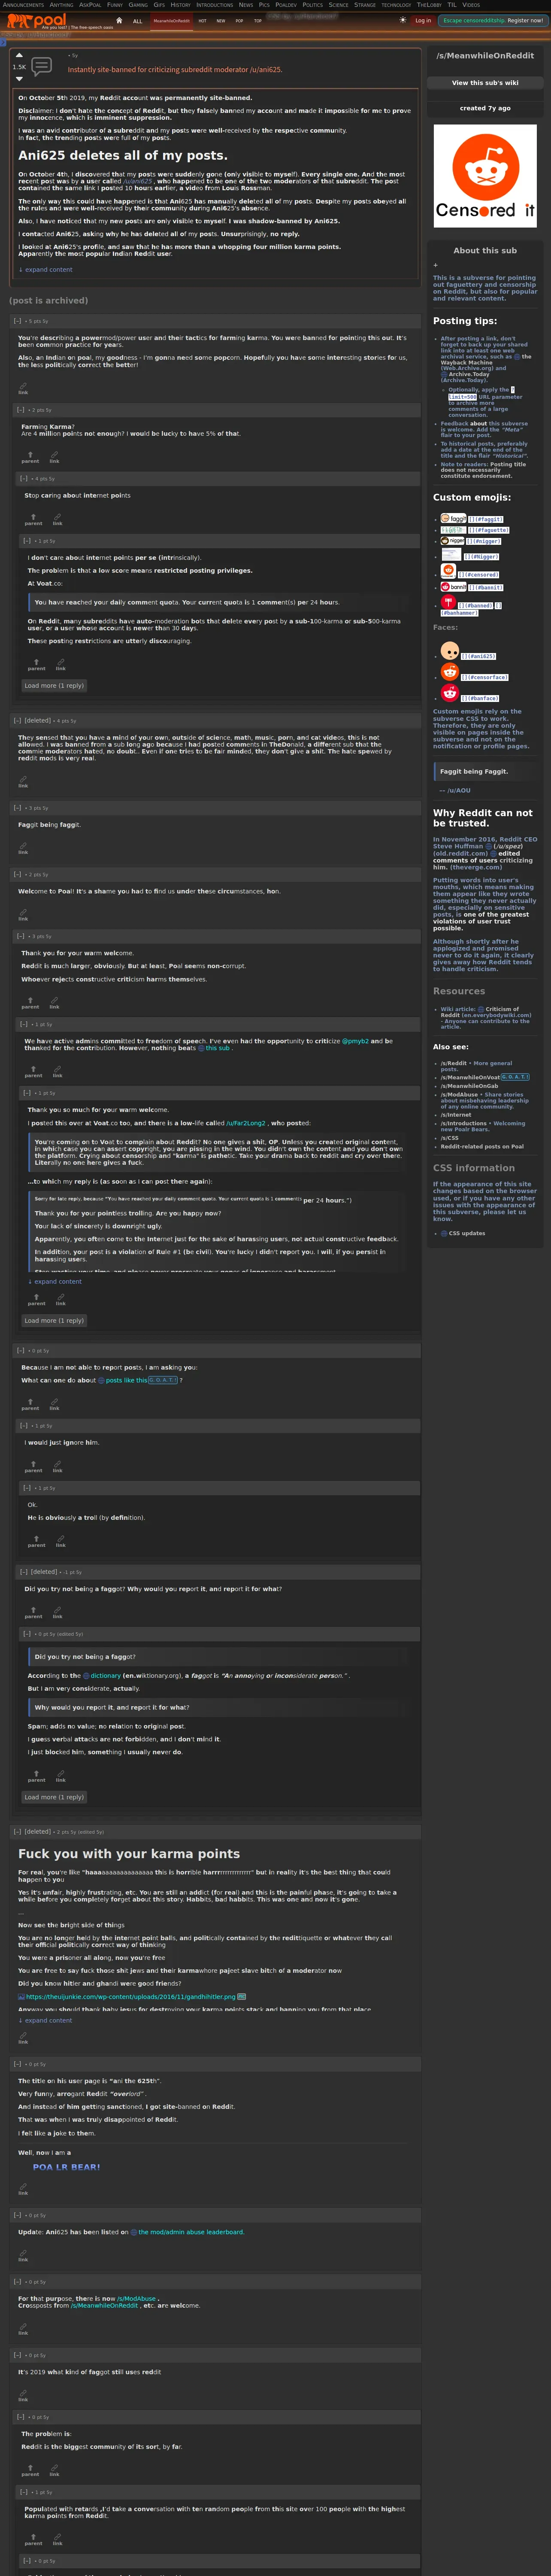Collapse the 'Farming Karma?' comment thread
This screenshot has width=551, height=2576.
coord(20,410)
